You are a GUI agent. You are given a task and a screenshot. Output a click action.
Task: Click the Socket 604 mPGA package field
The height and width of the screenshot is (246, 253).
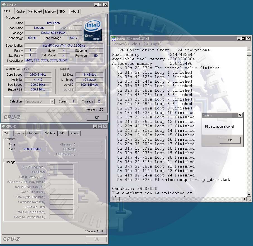[x=53, y=33]
